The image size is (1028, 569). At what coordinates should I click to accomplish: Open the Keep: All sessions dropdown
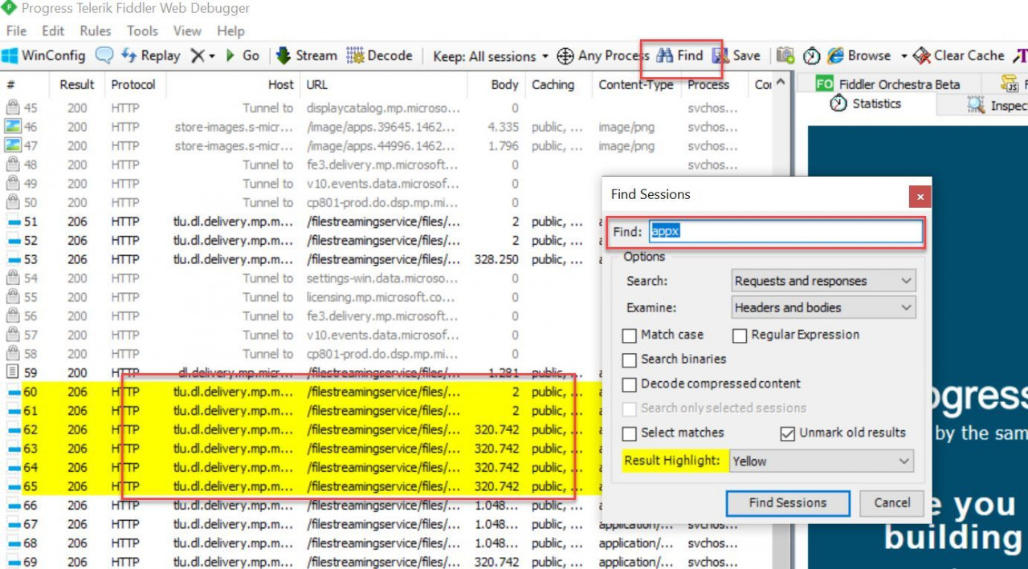click(490, 55)
